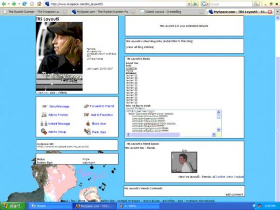Click the Add to Favorites icon
Image resolution: width=280 pixels, height=210 pixels.
(x=86, y=114)
